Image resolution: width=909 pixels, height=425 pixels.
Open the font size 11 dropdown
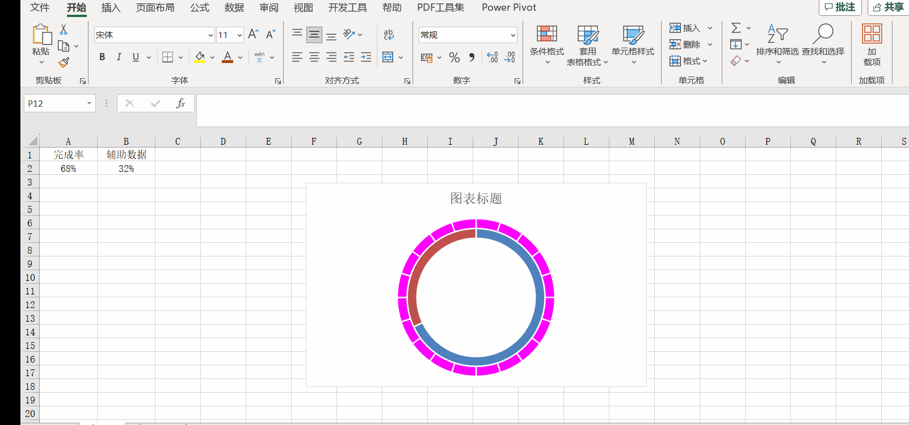239,35
